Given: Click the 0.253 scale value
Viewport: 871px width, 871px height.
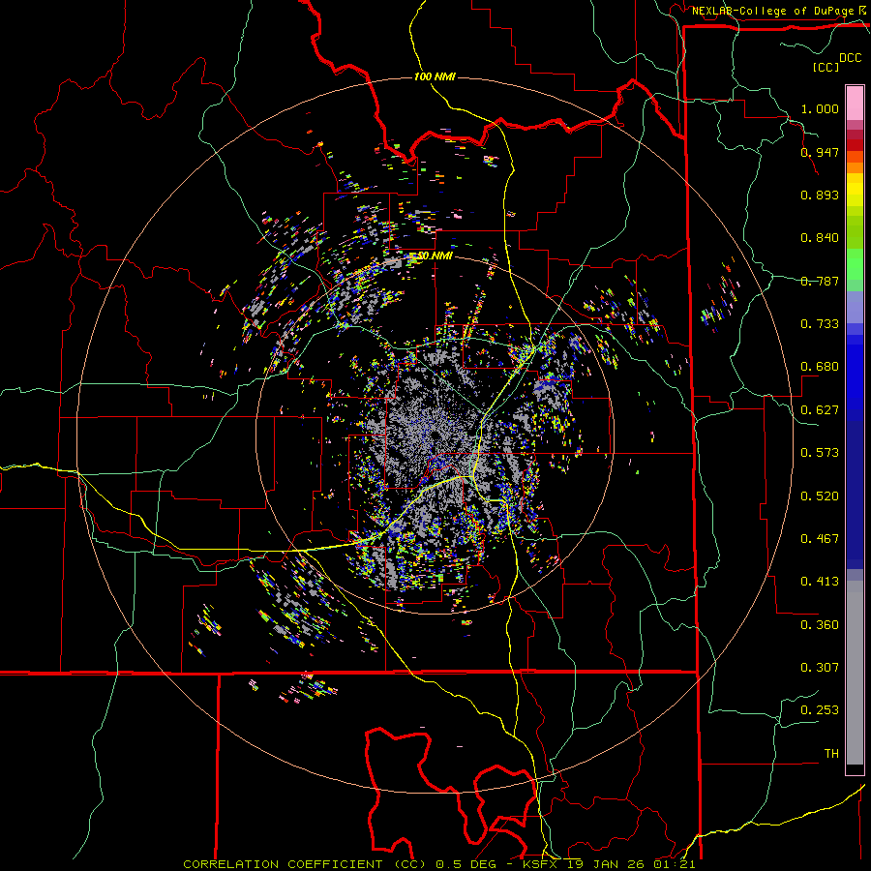Looking at the screenshot, I should point(820,710).
